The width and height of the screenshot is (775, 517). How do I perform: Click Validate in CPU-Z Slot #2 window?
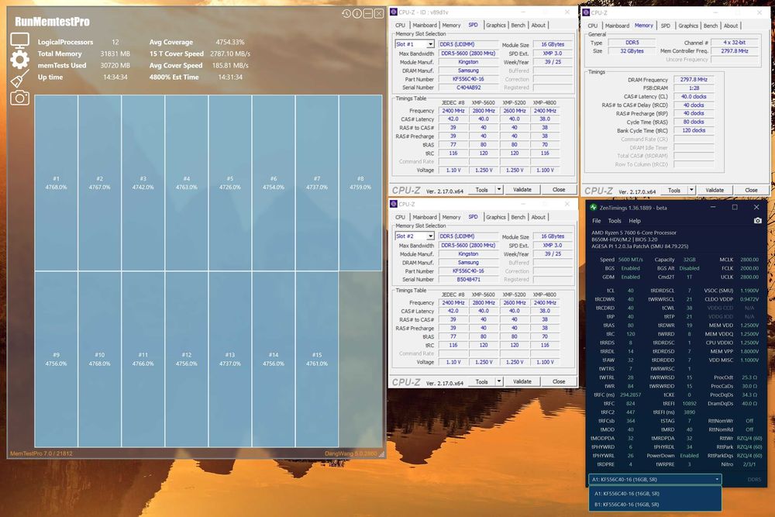pyautogui.click(x=522, y=381)
